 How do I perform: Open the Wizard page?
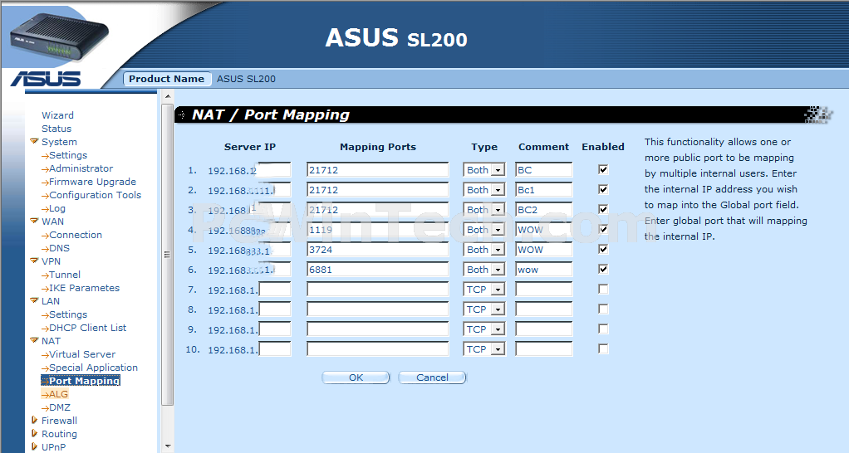[x=57, y=115]
